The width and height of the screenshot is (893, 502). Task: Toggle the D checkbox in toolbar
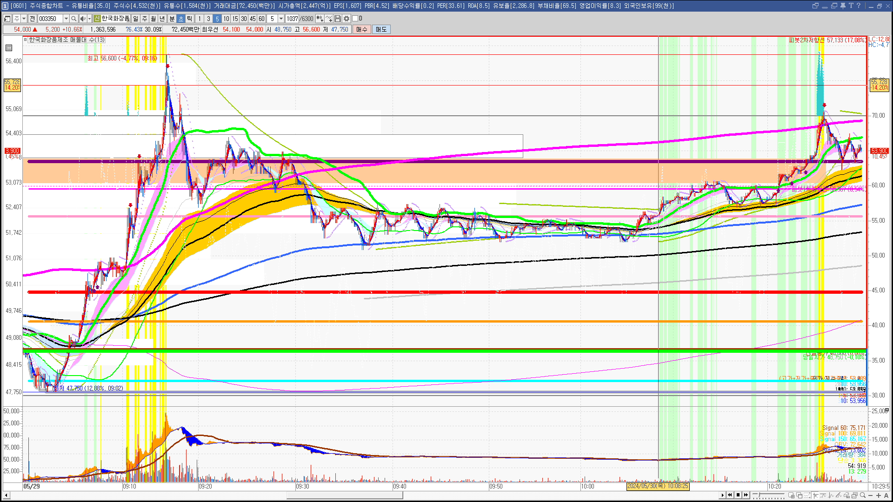[x=355, y=19]
